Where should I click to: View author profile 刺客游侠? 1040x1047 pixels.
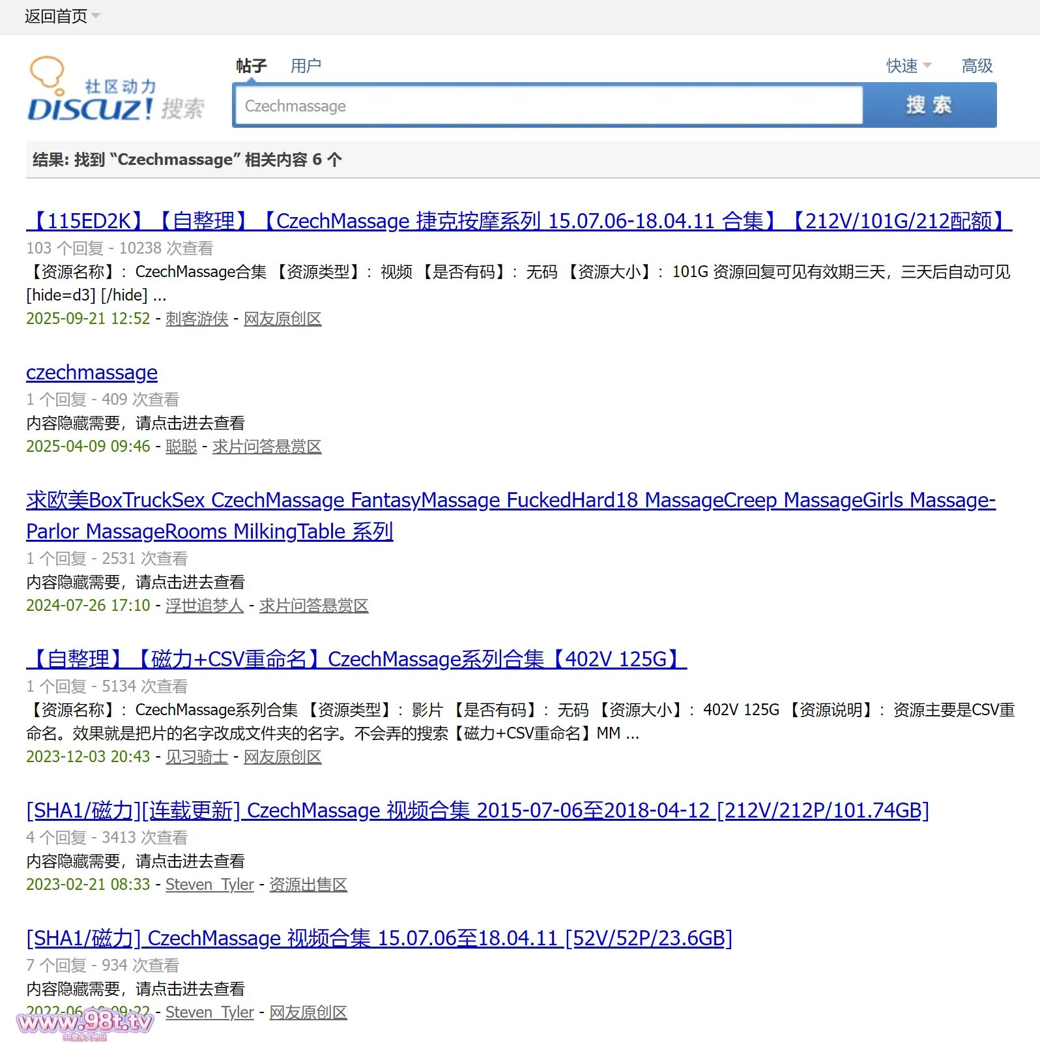point(197,319)
